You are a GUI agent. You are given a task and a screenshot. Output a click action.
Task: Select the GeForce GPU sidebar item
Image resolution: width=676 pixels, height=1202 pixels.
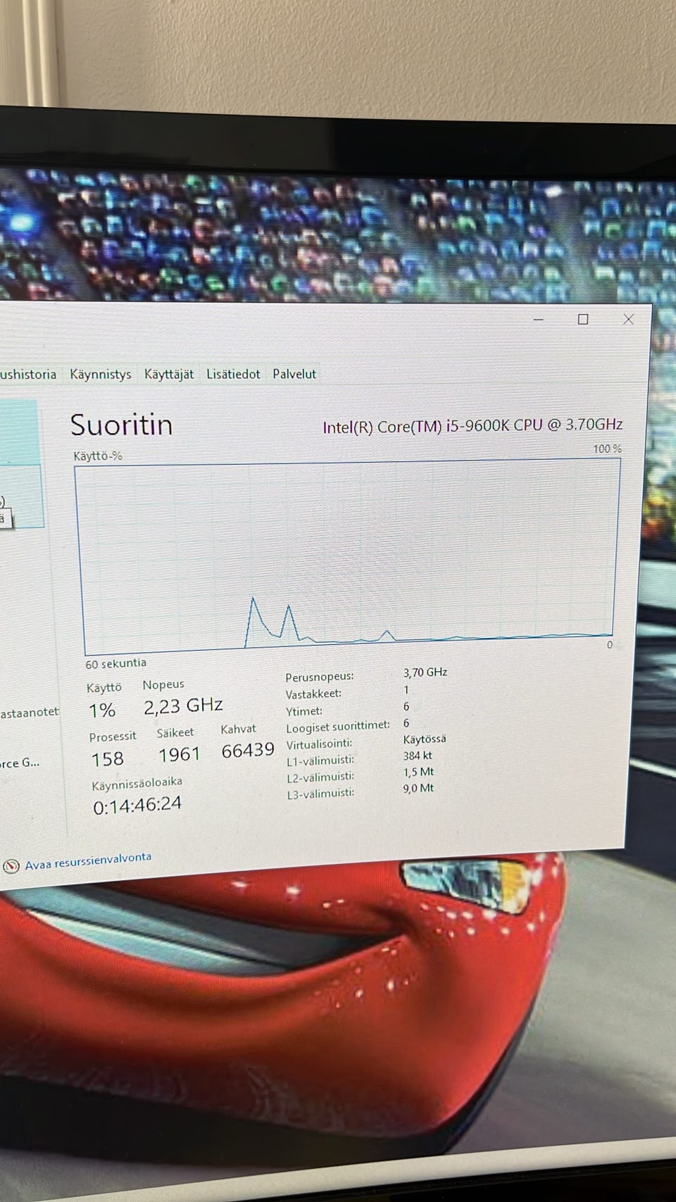pyautogui.click(x=20, y=763)
